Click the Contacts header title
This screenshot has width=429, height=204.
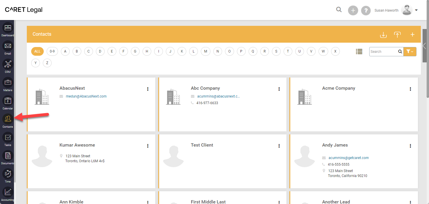coord(42,34)
